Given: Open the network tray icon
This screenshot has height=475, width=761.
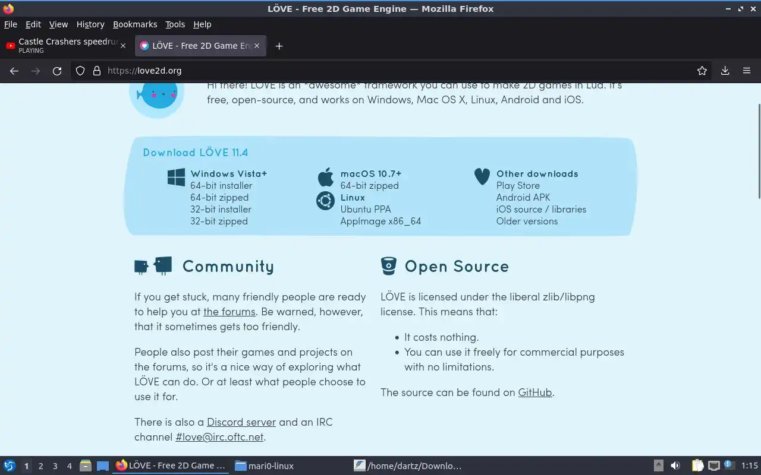Looking at the screenshot, I should [714, 466].
